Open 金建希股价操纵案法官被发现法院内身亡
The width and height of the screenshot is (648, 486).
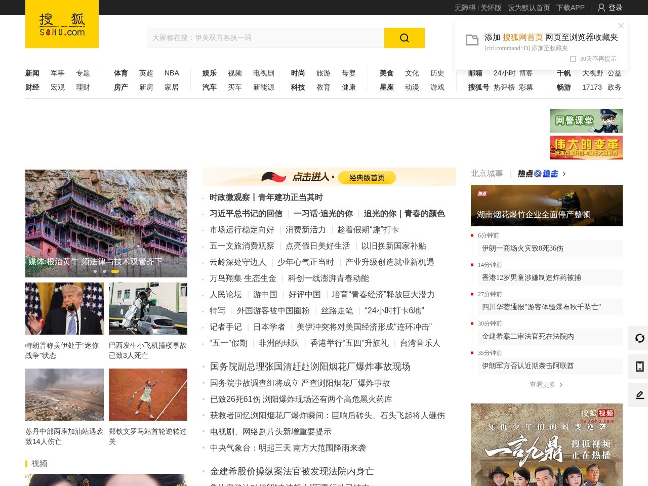pos(292,471)
